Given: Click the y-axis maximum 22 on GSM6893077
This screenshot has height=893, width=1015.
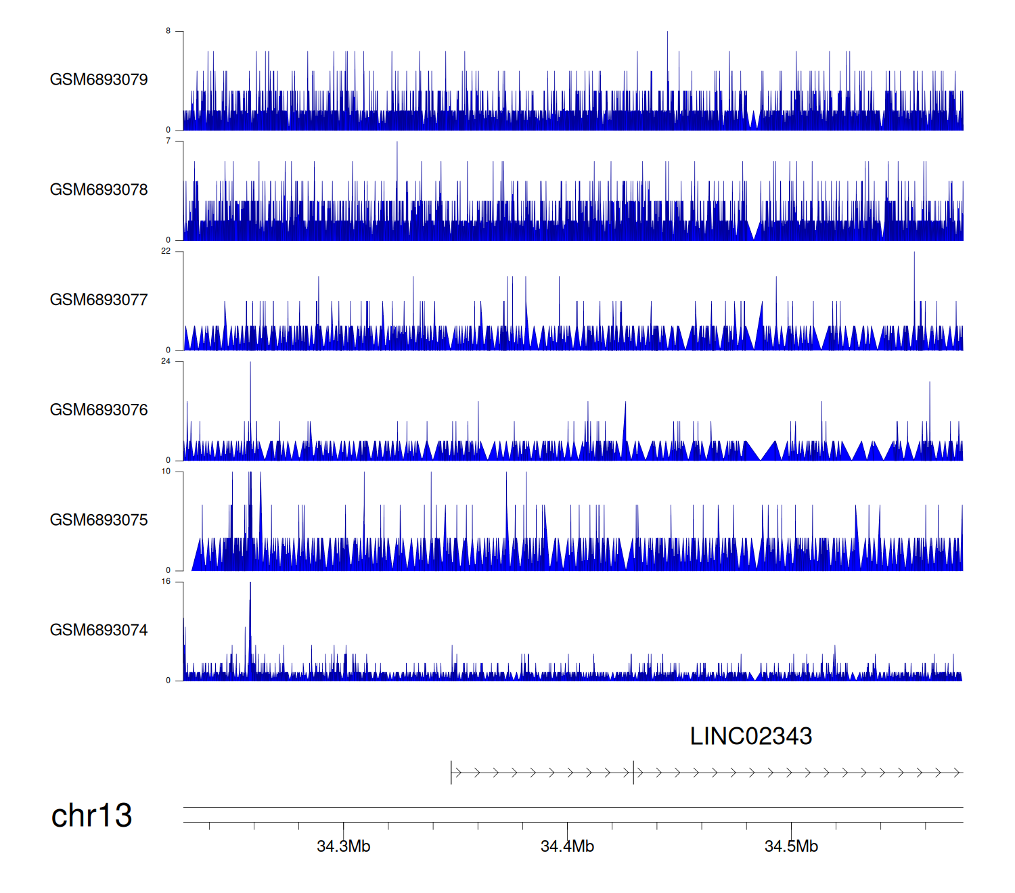Looking at the screenshot, I should (x=166, y=251).
